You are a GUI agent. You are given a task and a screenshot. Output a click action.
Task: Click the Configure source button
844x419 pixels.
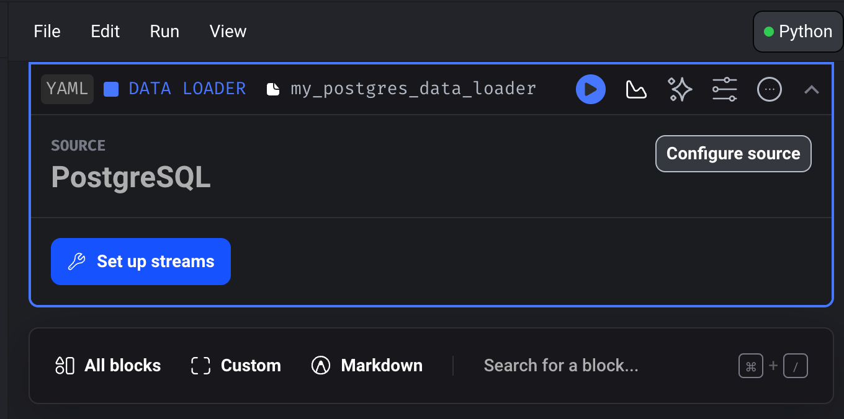tap(733, 153)
